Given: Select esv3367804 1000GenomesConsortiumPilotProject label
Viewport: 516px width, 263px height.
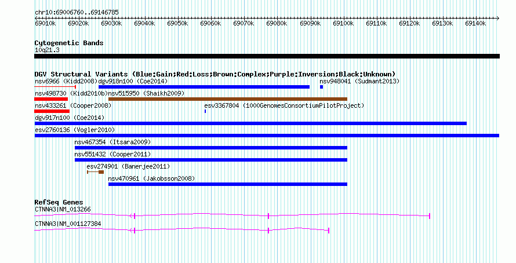Looking at the screenshot, I should pos(284,105).
